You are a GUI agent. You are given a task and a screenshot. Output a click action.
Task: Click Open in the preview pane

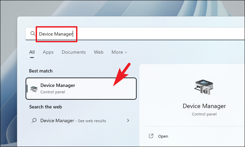click(163, 136)
